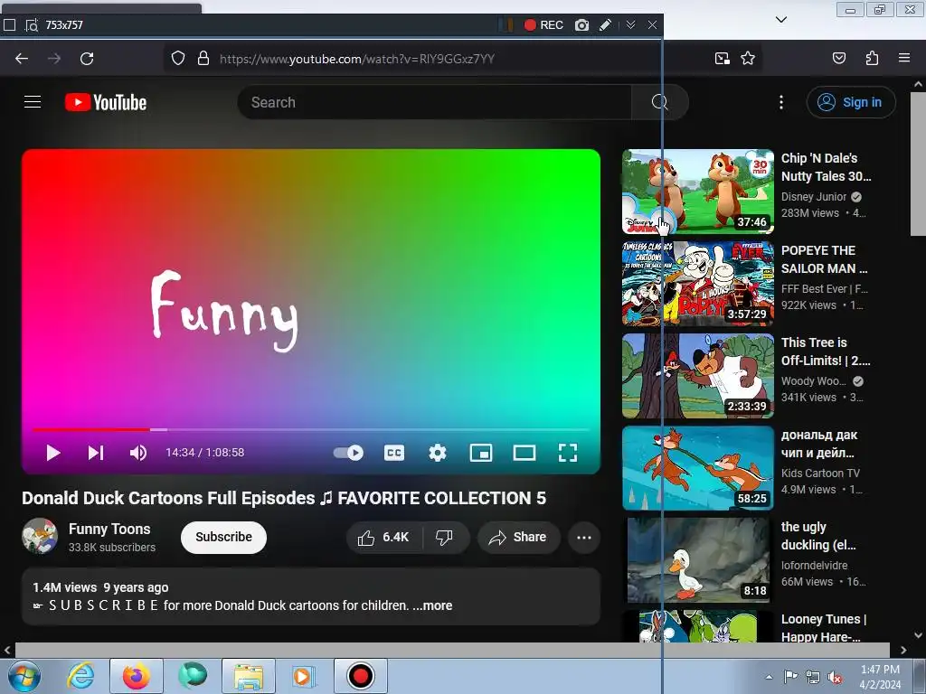Open Chip 'N Dale's Nutty Tales thumbnail

(x=697, y=192)
